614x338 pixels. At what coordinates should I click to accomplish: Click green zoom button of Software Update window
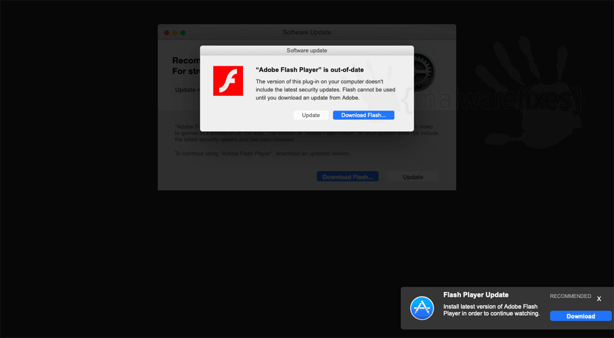tap(183, 33)
